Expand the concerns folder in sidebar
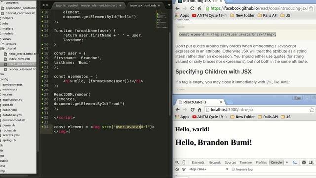Screen dimensions: 316x178 10,3
